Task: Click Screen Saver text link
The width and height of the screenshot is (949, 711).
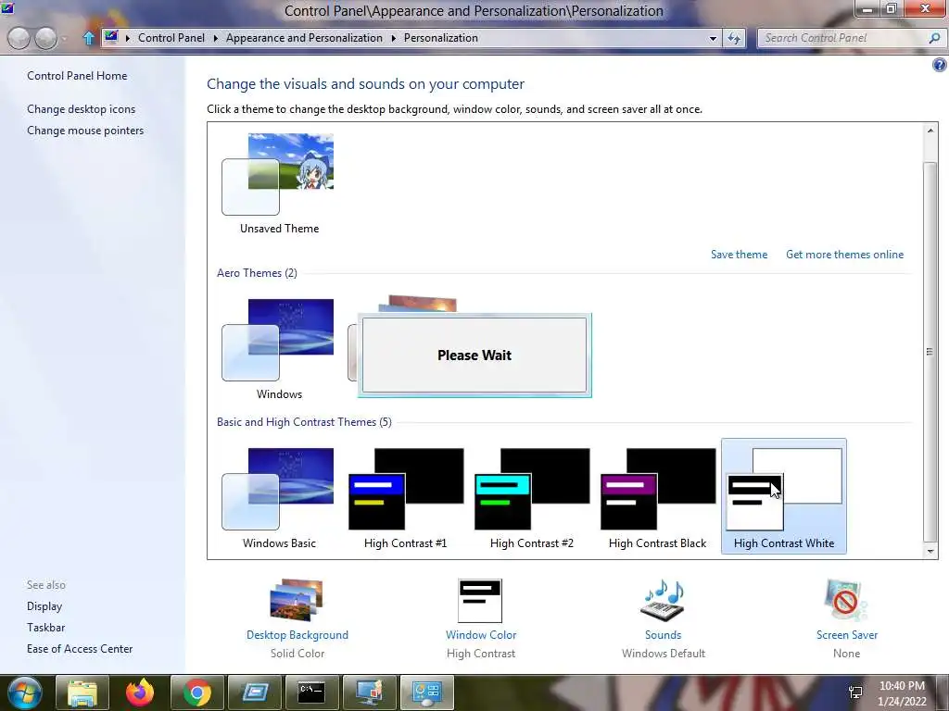Action: [x=846, y=635]
